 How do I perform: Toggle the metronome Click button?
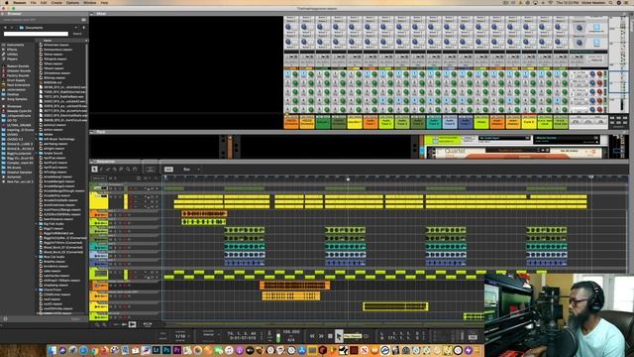coord(269,333)
